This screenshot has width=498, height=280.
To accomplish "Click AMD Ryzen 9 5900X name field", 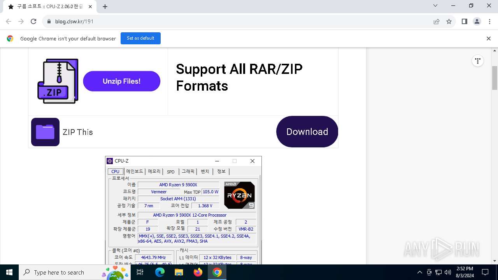I will click(x=178, y=185).
